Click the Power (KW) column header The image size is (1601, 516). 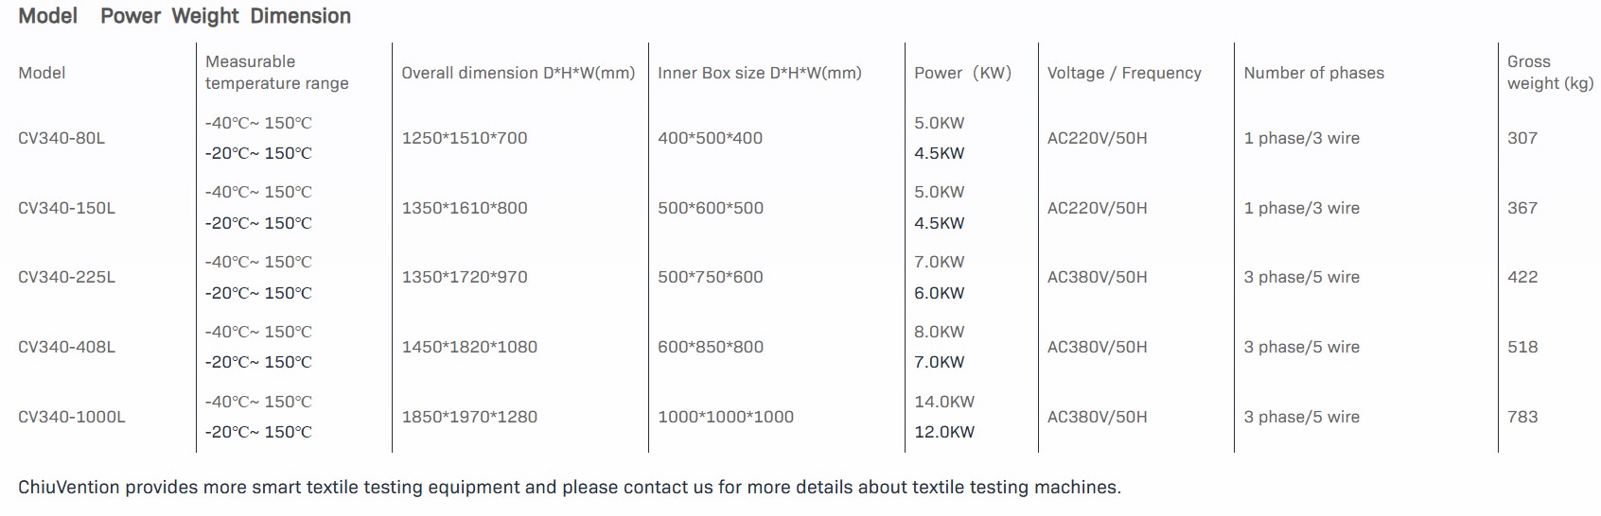(x=962, y=73)
